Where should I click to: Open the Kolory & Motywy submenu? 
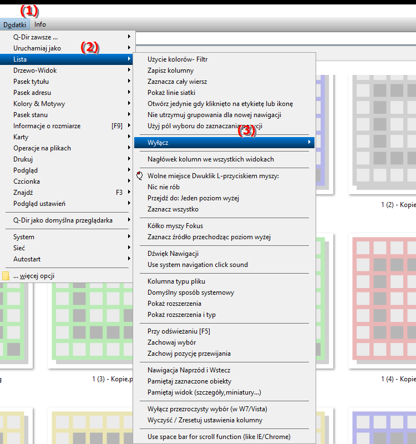tap(67, 104)
